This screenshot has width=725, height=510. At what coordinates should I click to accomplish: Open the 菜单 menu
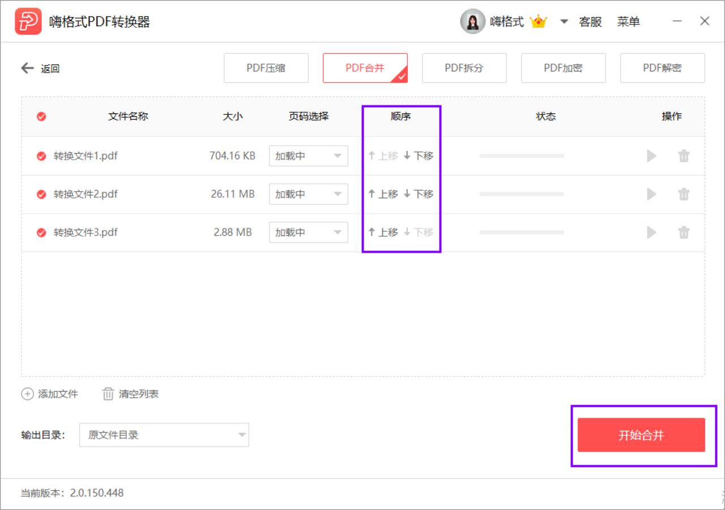[x=629, y=22]
